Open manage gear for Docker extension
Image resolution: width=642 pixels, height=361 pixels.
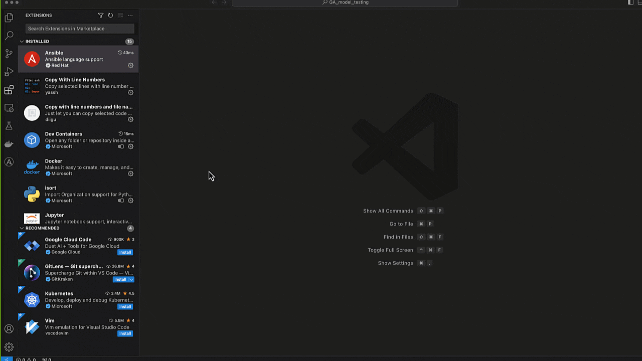pyautogui.click(x=130, y=173)
